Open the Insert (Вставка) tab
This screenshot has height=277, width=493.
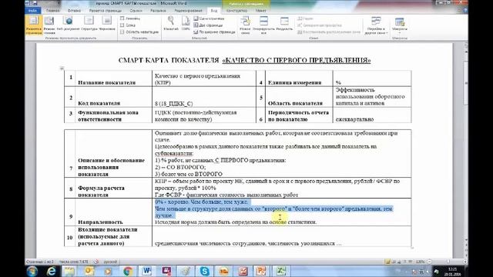click(x=74, y=11)
